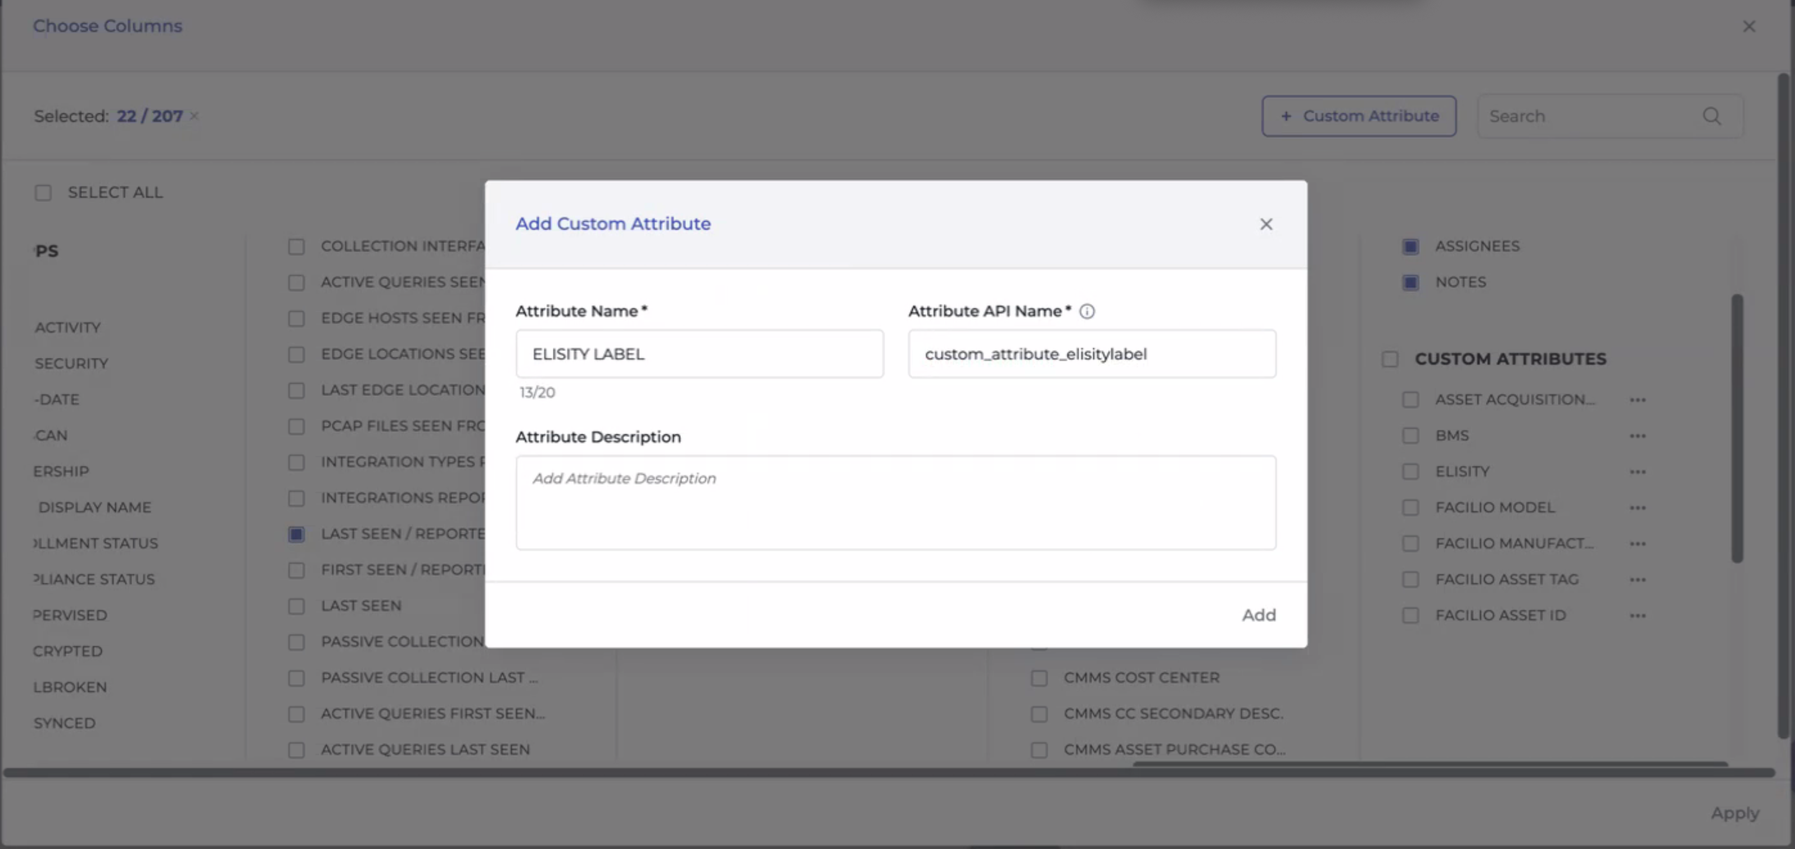The image size is (1795, 849).
Task: Click the Attribute Description text area
Action: (896, 503)
